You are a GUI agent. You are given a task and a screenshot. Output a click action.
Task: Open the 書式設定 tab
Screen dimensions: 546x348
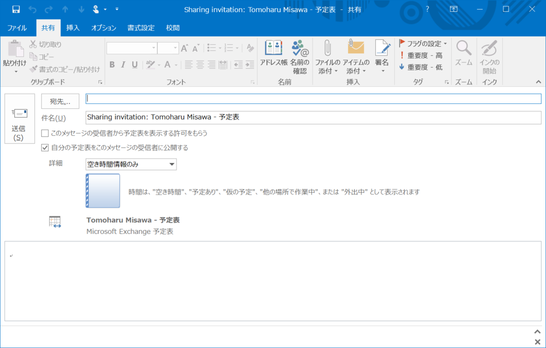click(141, 28)
